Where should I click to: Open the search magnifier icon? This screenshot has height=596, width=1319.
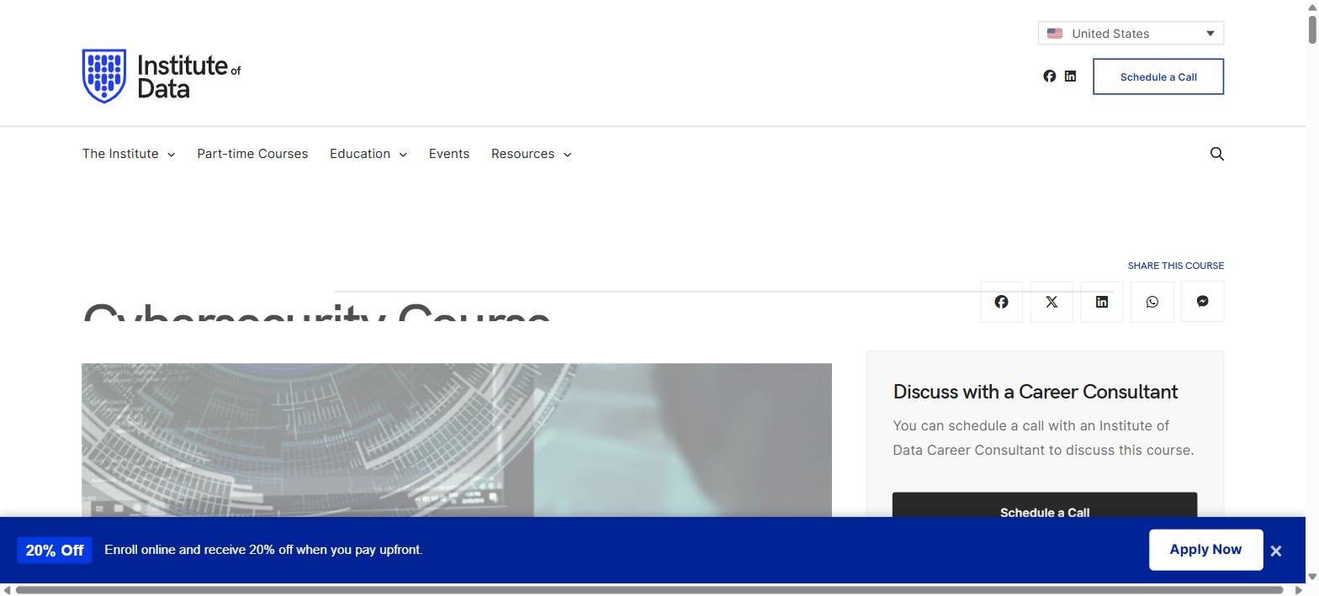(x=1216, y=154)
